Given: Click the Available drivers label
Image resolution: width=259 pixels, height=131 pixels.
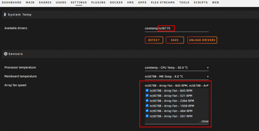Looking at the screenshot, I should (x=16, y=28).
